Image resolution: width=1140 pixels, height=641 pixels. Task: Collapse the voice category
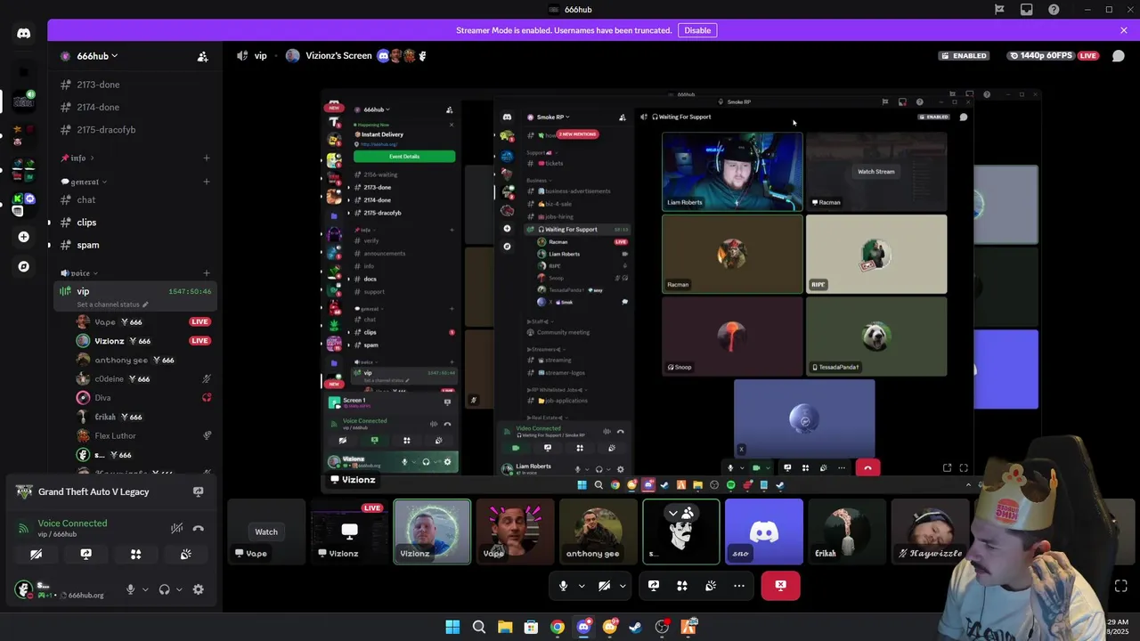coord(79,273)
